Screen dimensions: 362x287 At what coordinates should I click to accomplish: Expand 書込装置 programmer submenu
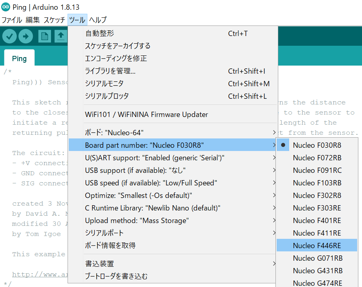[x=173, y=264]
